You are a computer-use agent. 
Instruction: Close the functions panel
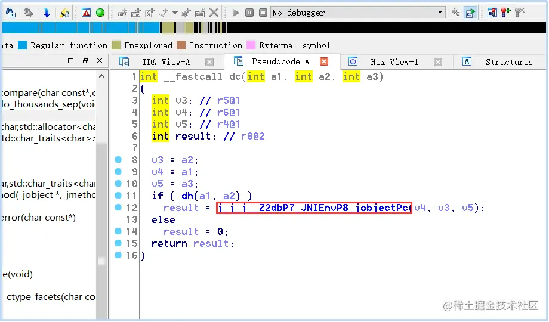(100, 61)
